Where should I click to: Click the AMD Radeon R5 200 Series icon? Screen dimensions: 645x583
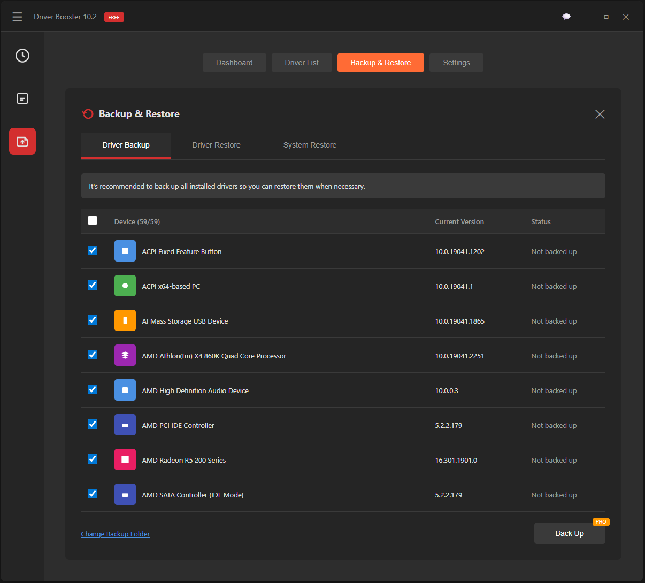pyautogui.click(x=125, y=459)
